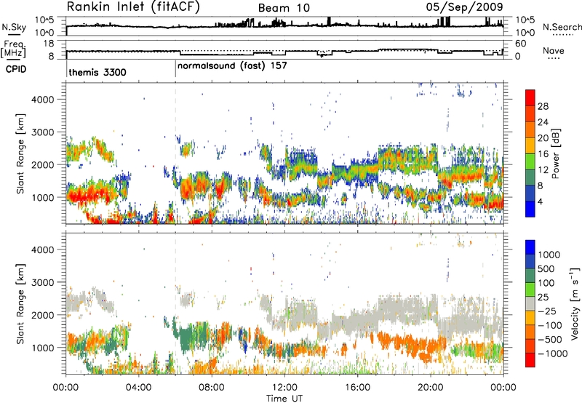This screenshot has height=403, width=582.
Task: Click the date '05/Sep/2009'
Action: tap(464, 7)
